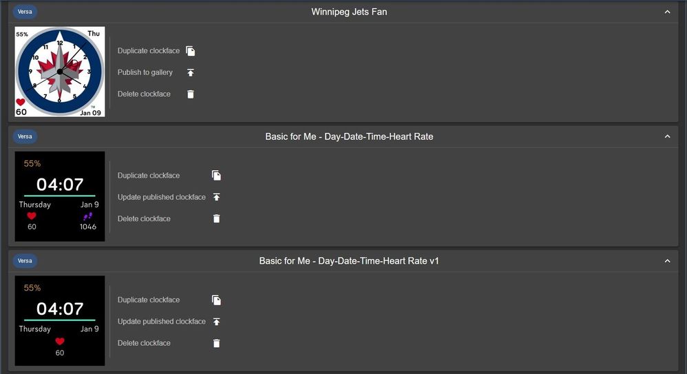
Task: Click trash icon for Winnipeg Jets Fan
Action: pyautogui.click(x=190, y=94)
